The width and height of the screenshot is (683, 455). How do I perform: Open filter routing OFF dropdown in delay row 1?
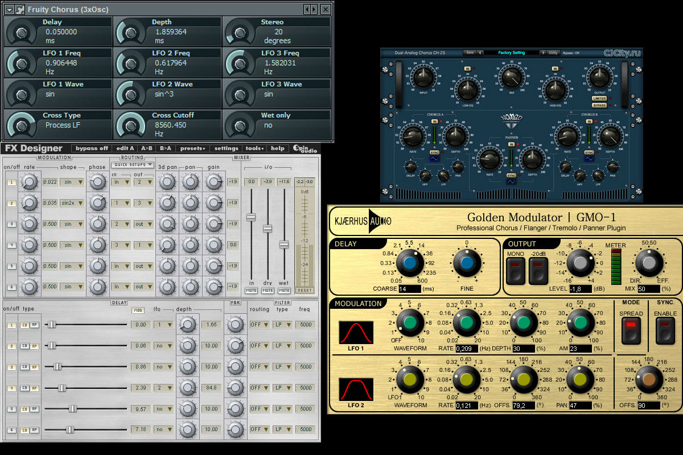tap(259, 324)
